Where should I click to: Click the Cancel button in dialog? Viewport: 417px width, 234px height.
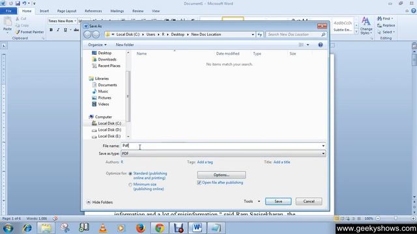tap(309, 201)
